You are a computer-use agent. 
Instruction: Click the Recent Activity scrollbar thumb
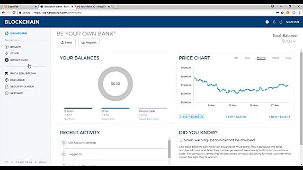coord(169,149)
